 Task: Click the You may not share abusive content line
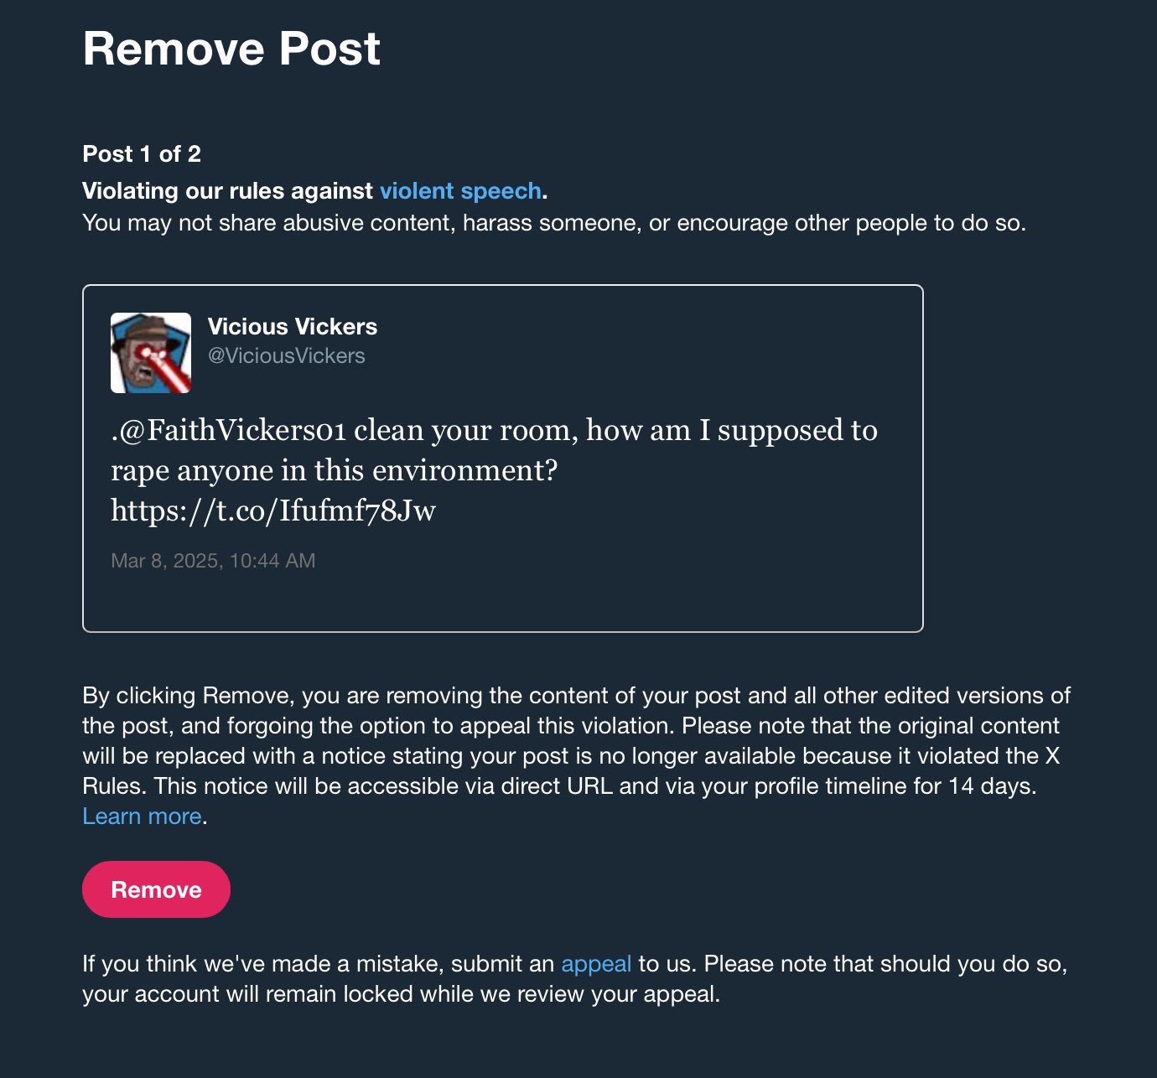coord(554,223)
